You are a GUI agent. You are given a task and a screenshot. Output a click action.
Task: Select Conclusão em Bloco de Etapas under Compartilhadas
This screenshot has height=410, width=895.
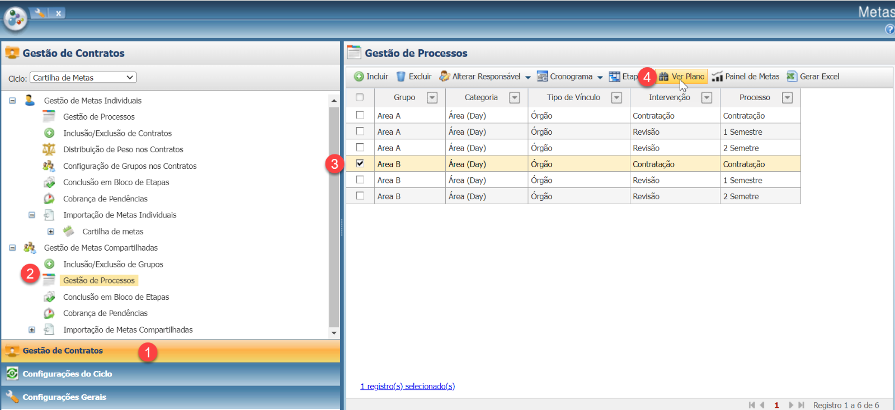tap(116, 297)
